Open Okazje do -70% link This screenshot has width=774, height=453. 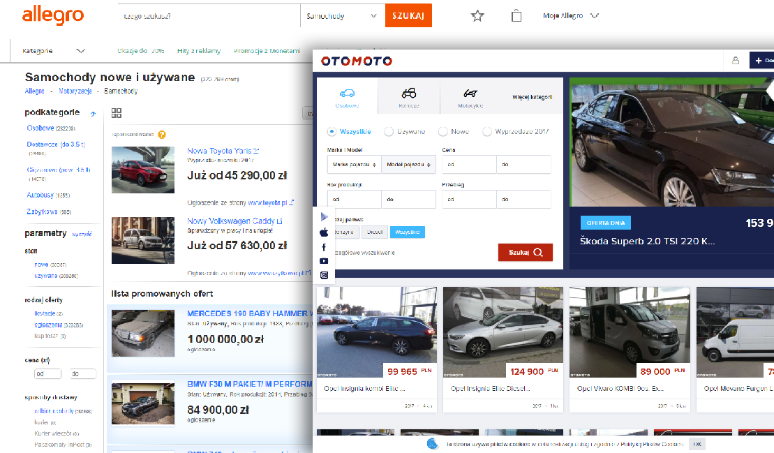[141, 51]
